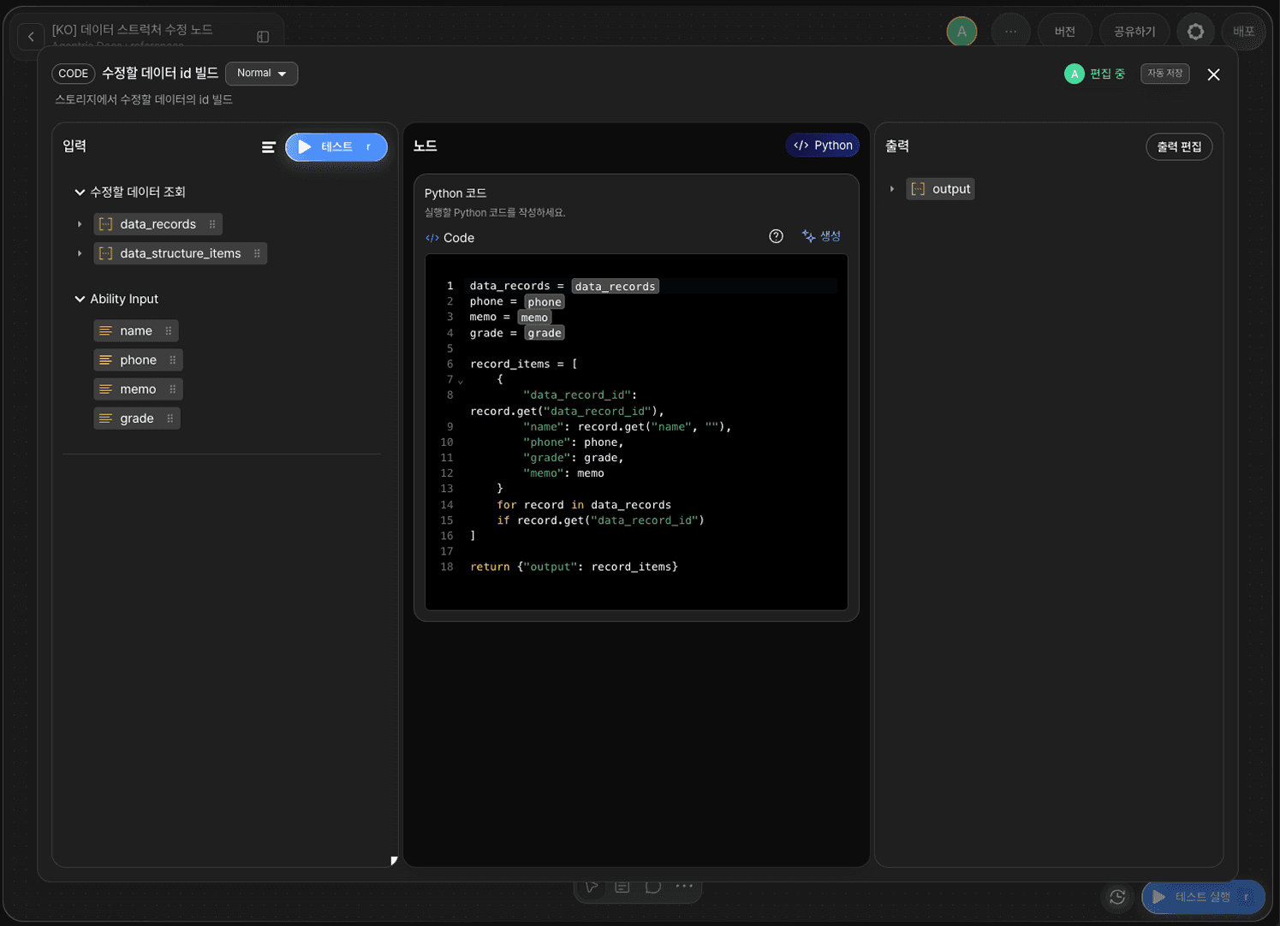Select the name input variable
This screenshot has height=926, width=1280.
[135, 330]
